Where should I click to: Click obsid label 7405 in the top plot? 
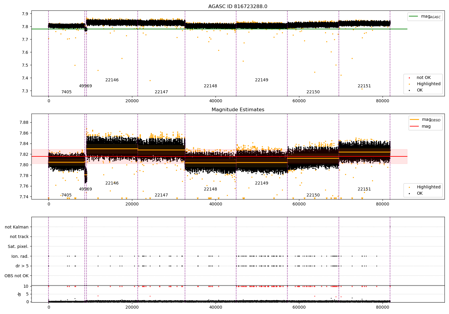(x=66, y=92)
